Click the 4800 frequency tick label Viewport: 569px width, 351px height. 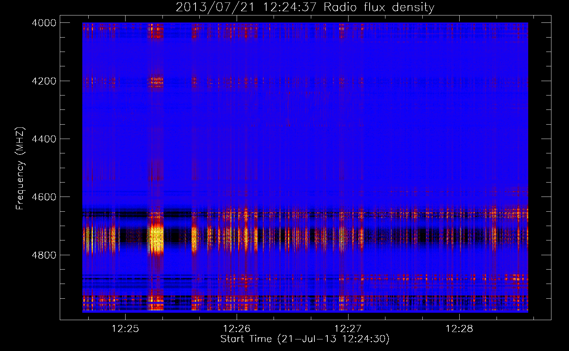point(44,255)
